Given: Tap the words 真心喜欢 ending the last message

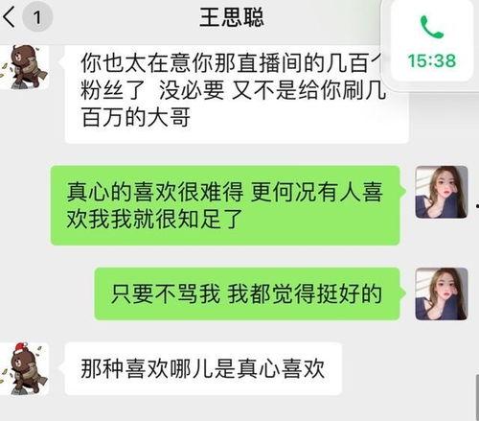Looking at the screenshot, I should 282,368.
